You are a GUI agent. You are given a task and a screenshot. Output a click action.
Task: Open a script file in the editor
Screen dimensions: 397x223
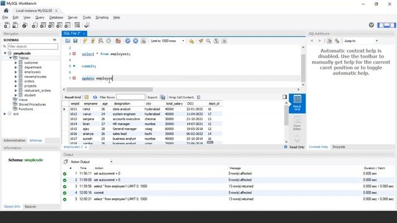coord(68,41)
